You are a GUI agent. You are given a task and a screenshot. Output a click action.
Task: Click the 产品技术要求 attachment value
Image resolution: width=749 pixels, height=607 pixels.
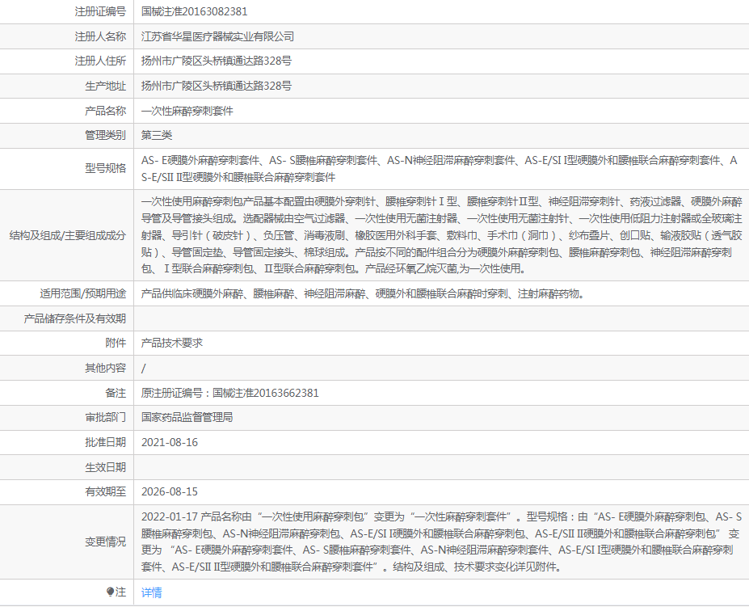click(x=172, y=343)
